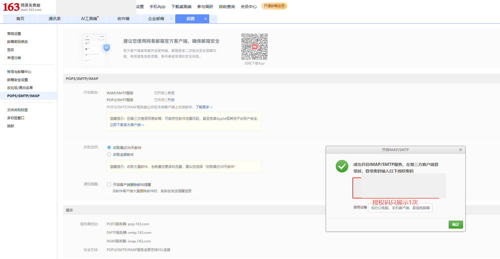Viewport: 500px width, 259px height.
Task: Click the SMTP服务器: smtp.163.com text
Action: 129,233
